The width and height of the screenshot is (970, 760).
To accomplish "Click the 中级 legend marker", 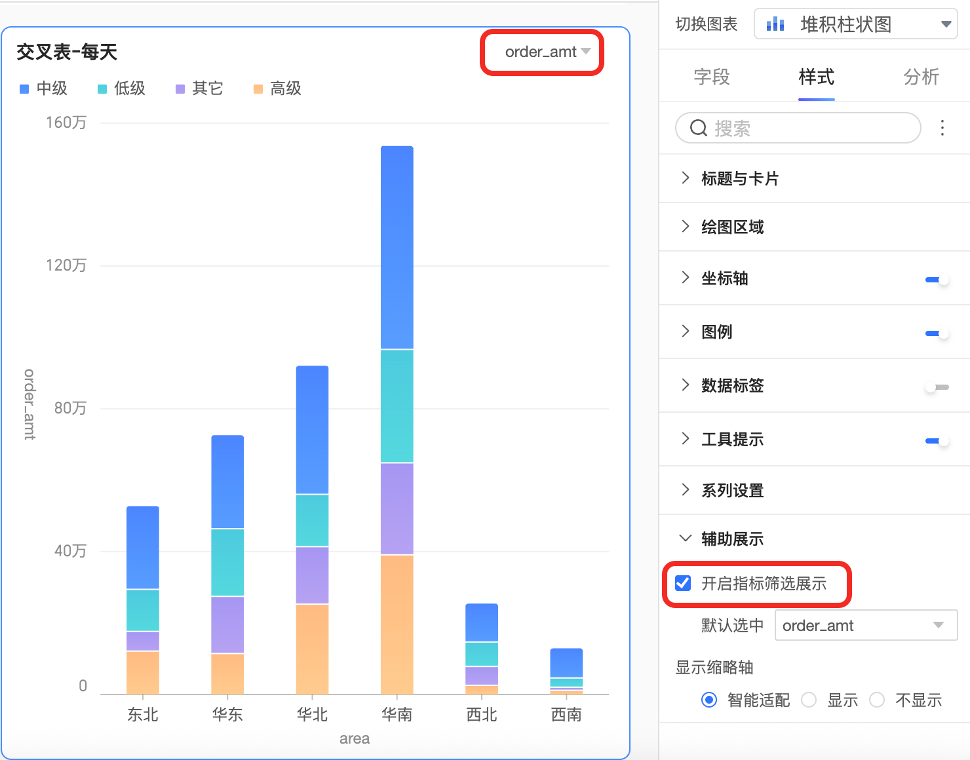I will point(24,89).
